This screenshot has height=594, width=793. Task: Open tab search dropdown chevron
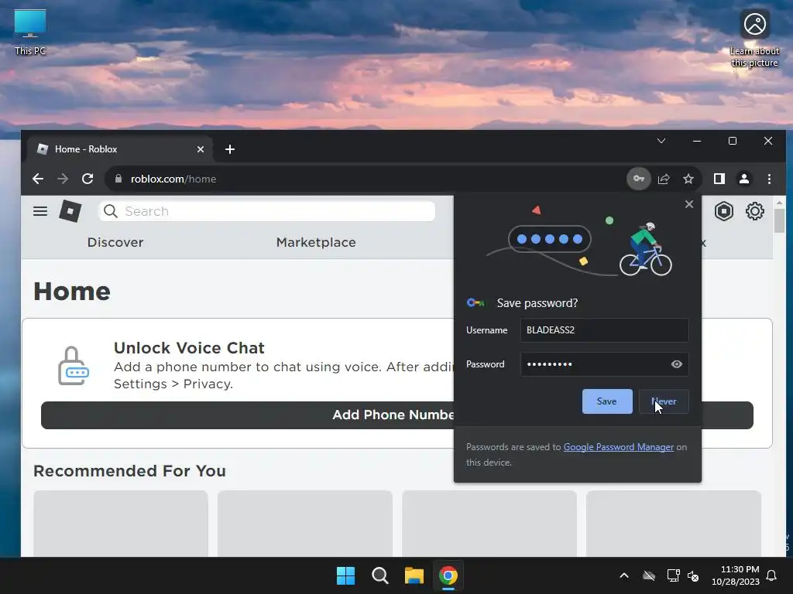661,141
